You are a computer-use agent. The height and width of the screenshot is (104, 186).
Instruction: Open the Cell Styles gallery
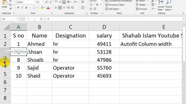(112, 9)
